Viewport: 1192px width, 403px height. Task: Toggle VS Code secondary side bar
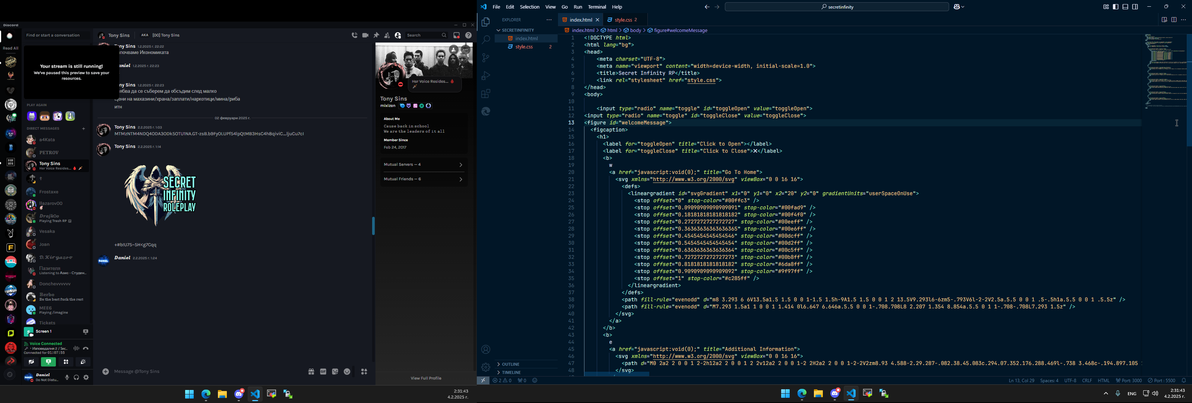(1135, 7)
